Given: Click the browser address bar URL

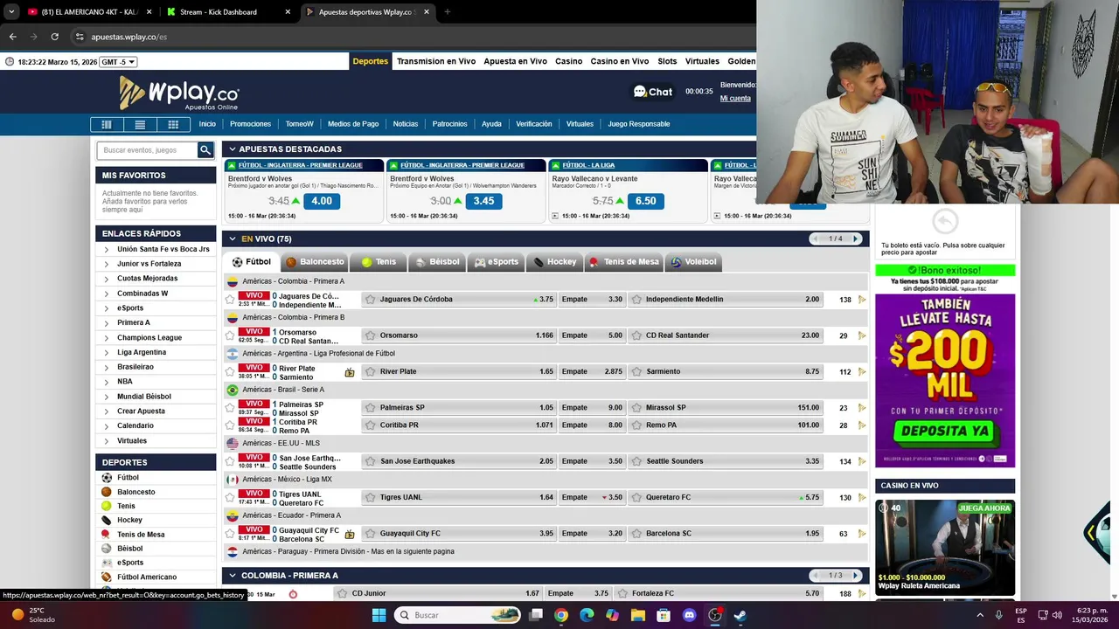Looking at the screenshot, I should 129,37.
